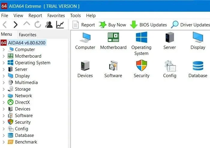Open the File menu
Viewport: 210px width, 148px height.
[x=5, y=16]
